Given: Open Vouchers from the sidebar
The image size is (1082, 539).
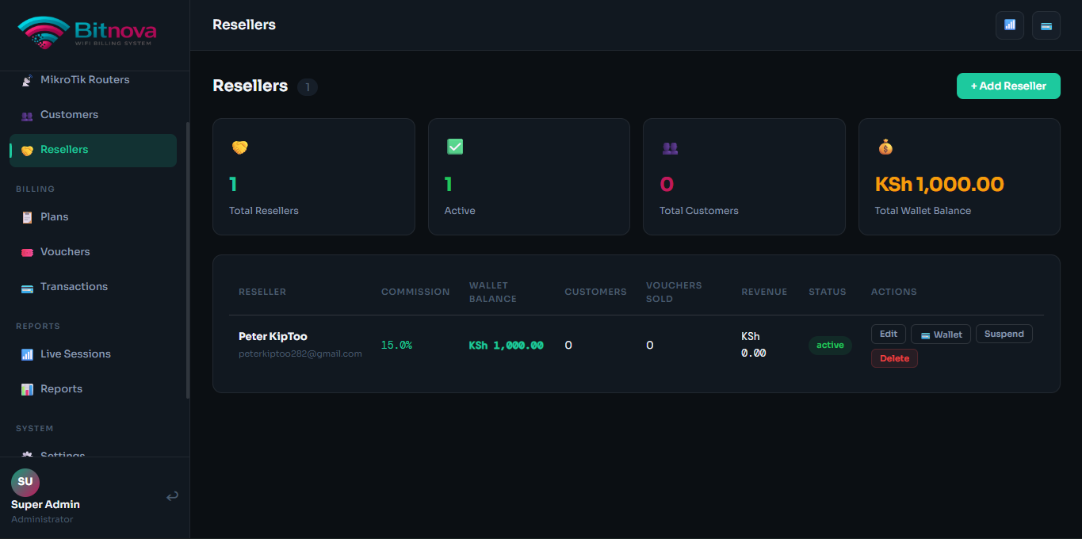Looking at the screenshot, I should (x=93, y=252).
